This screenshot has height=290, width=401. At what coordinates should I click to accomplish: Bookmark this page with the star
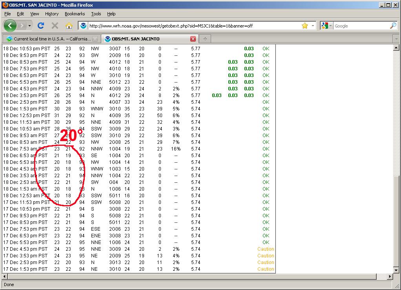(x=304, y=26)
